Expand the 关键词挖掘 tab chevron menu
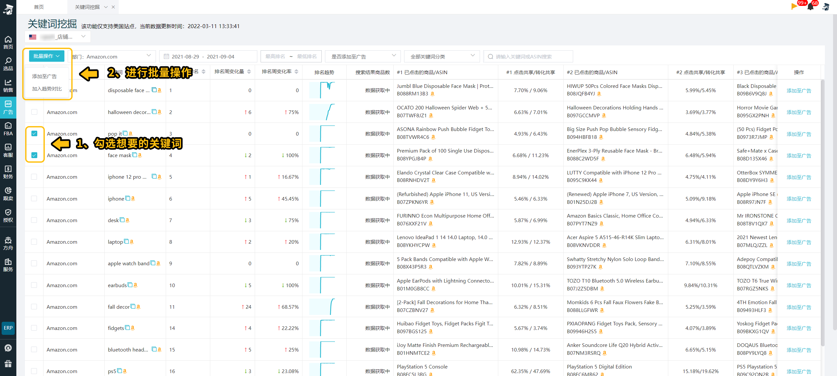This screenshot has height=376, width=837. pyautogui.click(x=106, y=7)
